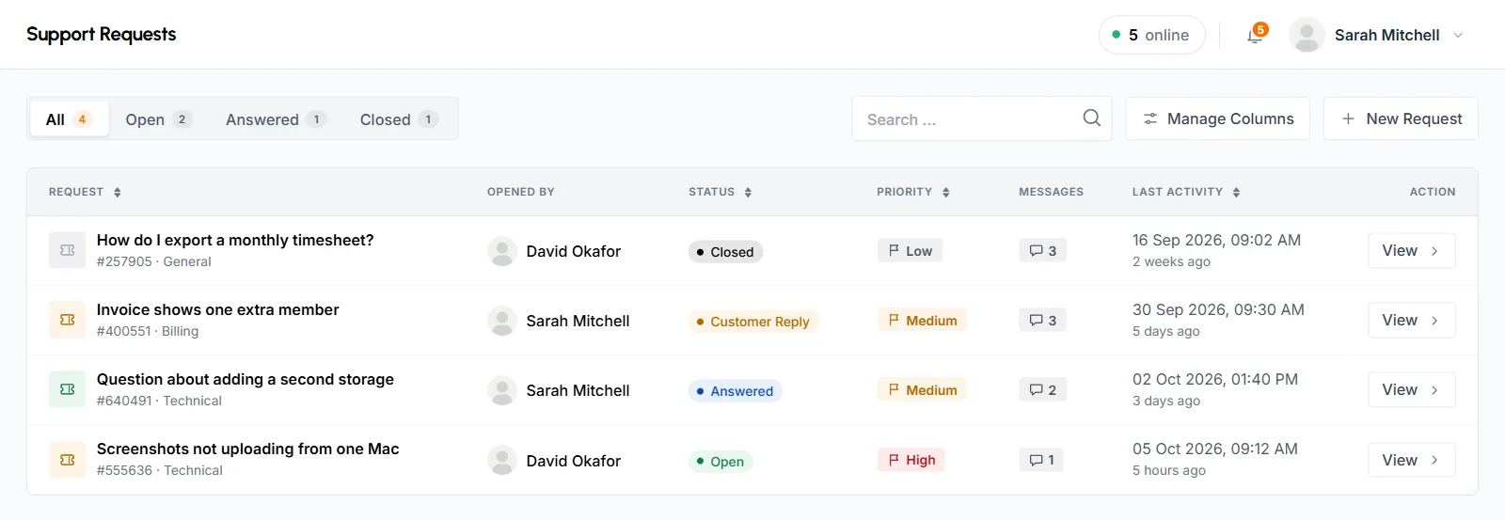Click the messages count for timesheet request
Viewport: 1505px width, 520px height.
1042,251
